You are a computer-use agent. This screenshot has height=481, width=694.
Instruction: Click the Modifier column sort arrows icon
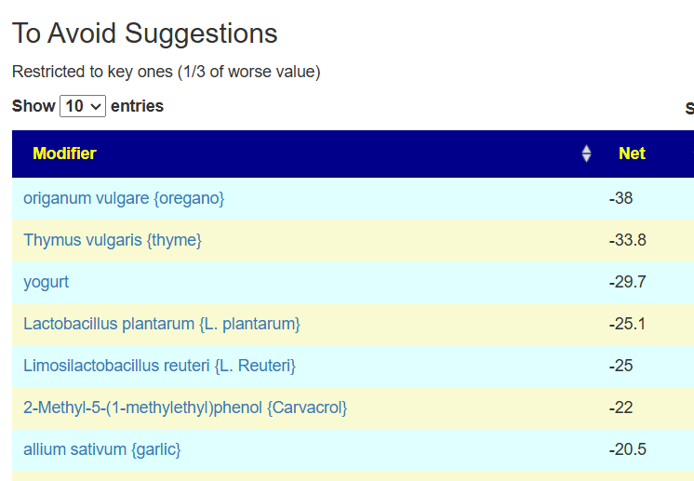pyautogui.click(x=586, y=154)
